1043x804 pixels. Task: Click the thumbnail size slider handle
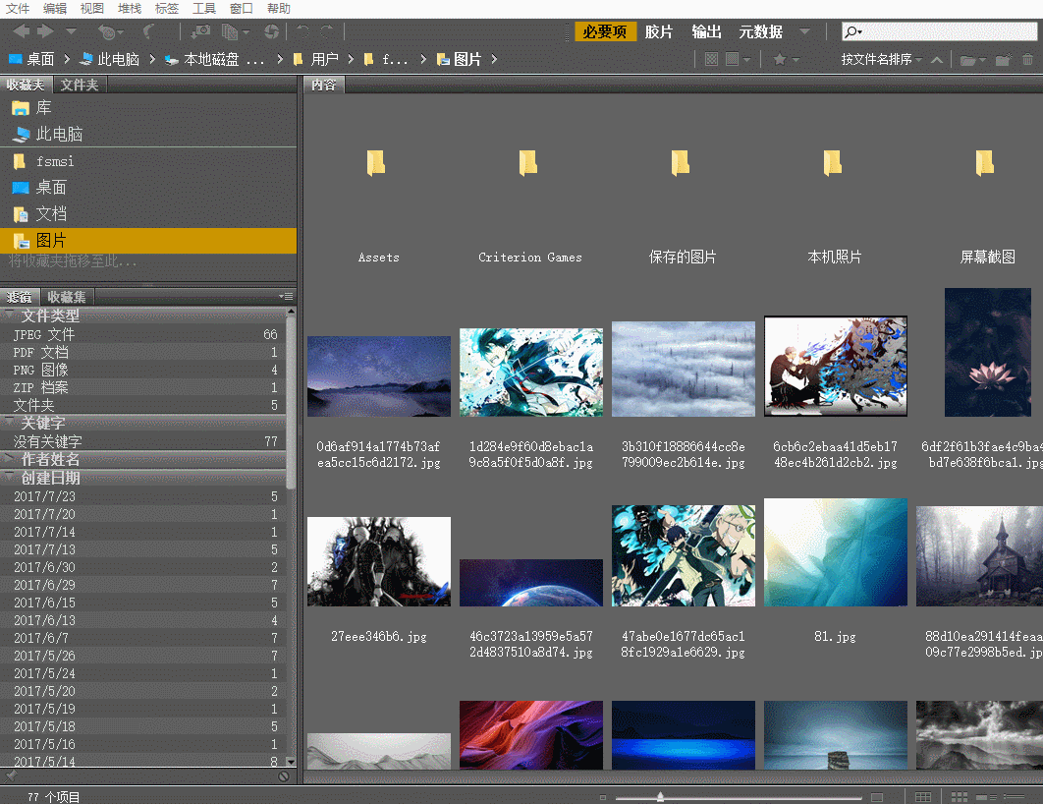point(661,797)
